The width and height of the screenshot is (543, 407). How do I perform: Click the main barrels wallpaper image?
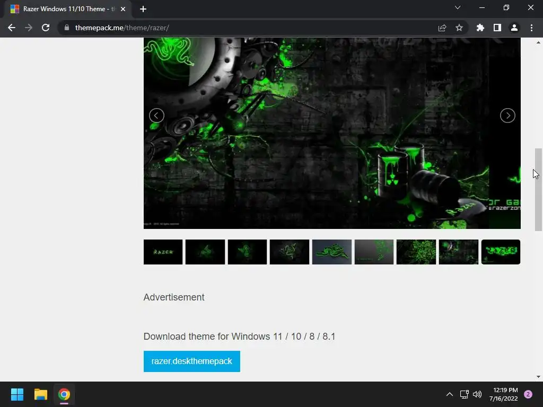(x=332, y=133)
